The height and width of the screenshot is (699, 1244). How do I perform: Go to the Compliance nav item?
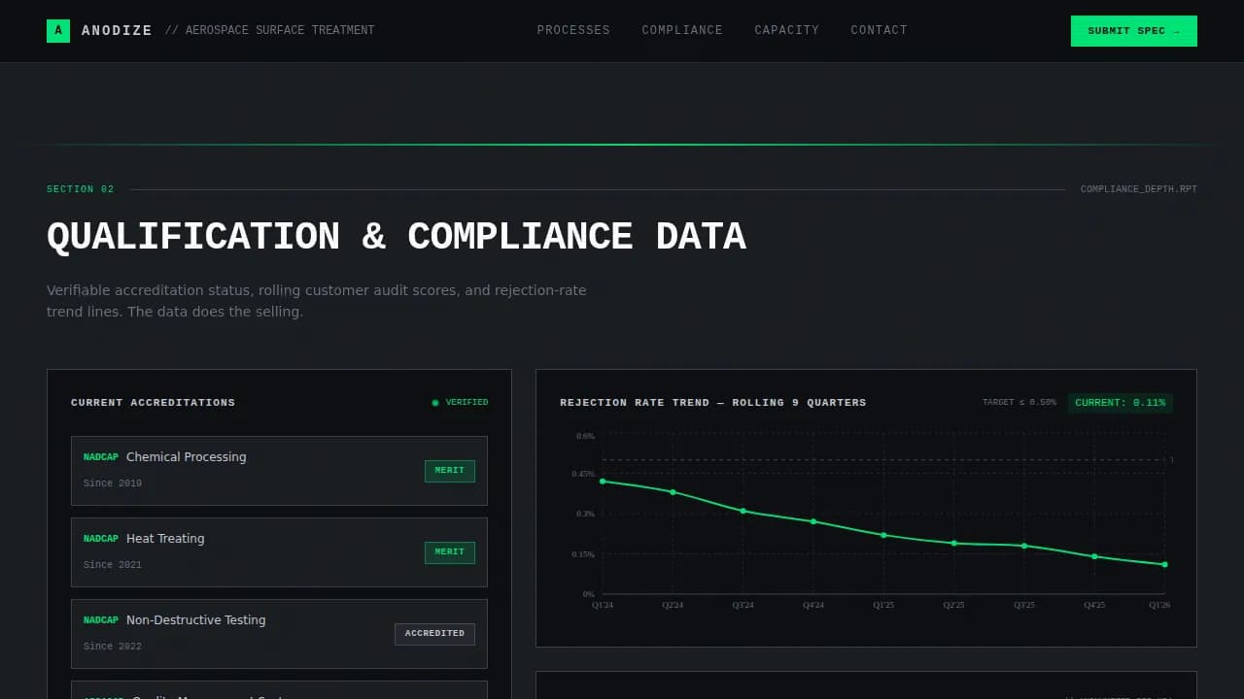(x=682, y=31)
